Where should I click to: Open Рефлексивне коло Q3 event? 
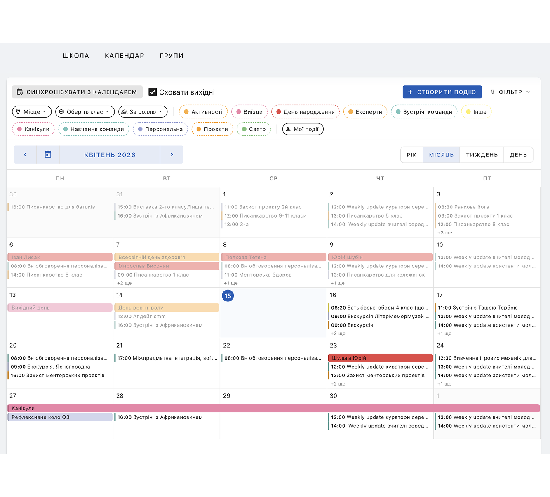click(60, 417)
